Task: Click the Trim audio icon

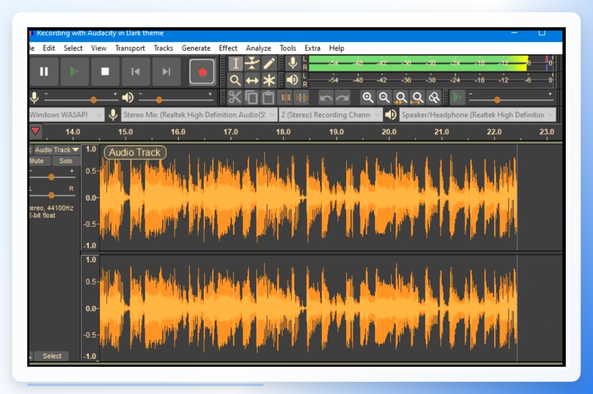Action: [286, 98]
